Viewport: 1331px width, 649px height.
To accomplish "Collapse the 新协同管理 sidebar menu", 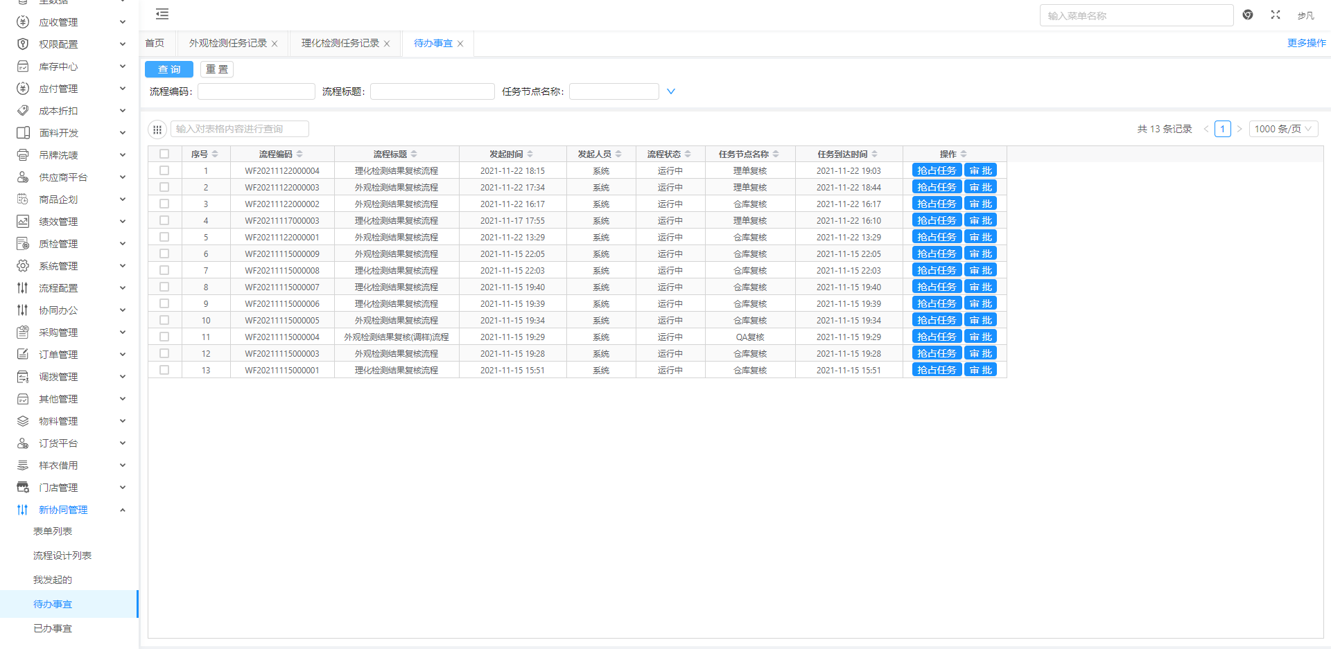I will (123, 510).
